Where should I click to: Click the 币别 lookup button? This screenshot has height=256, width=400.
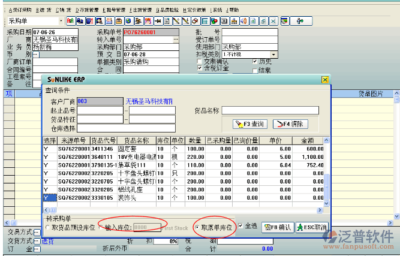click(35, 54)
